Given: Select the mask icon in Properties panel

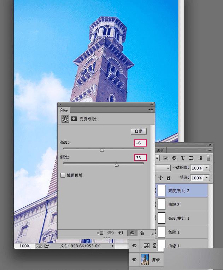Looking at the screenshot, I should pos(74,119).
